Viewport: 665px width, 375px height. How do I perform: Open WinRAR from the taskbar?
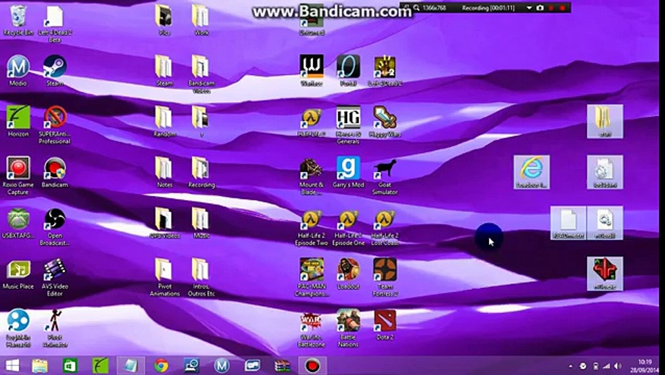point(282,366)
